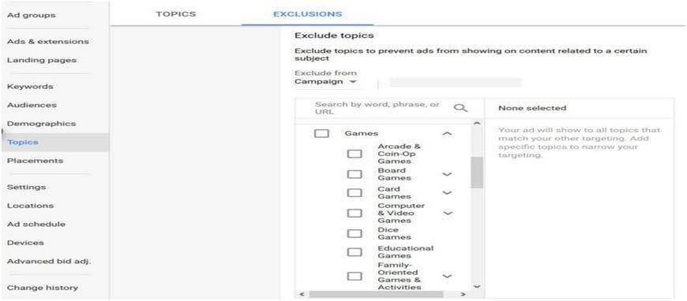Image resolution: width=687 pixels, height=301 pixels.
Task: Open Keywords in the sidebar
Action: coord(30,87)
